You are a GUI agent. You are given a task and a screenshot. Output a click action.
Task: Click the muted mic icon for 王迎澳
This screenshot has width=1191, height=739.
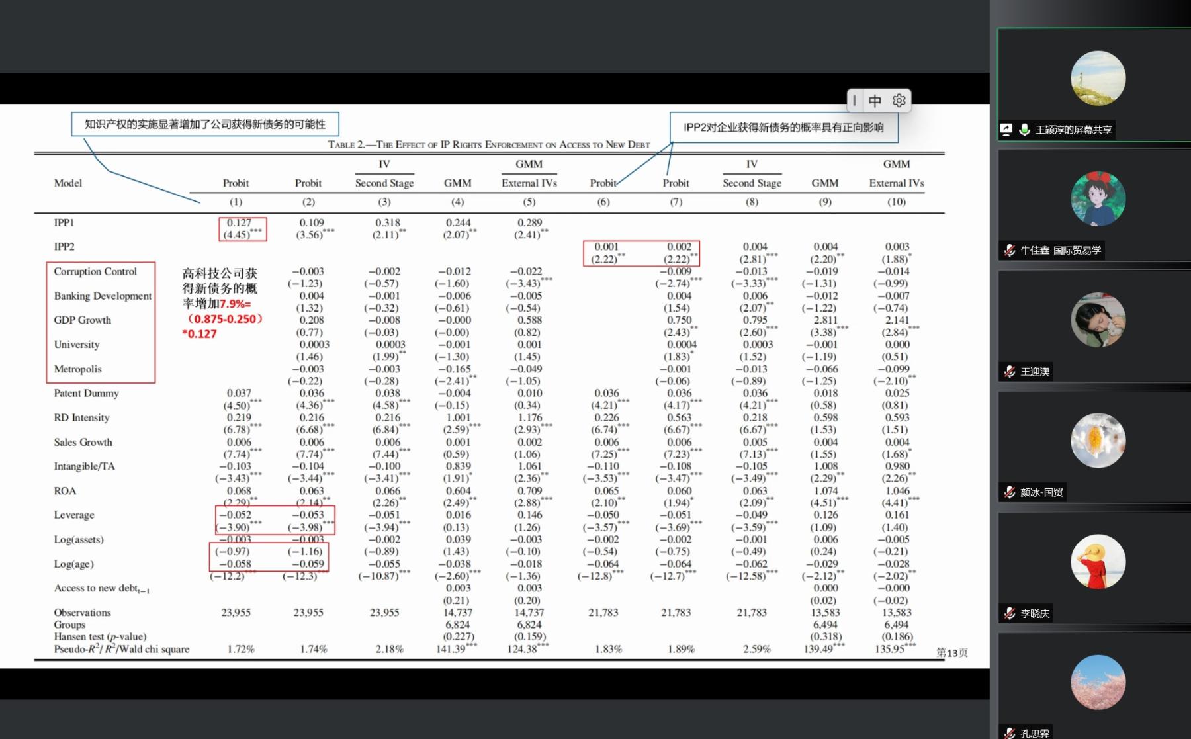[x=1010, y=372]
